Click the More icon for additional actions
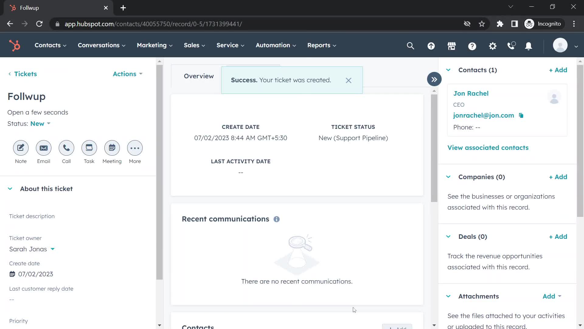The height and width of the screenshot is (329, 584). [x=135, y=148]
